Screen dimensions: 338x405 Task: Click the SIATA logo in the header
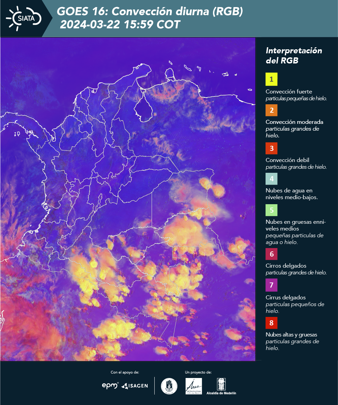(x=23, y=18)
